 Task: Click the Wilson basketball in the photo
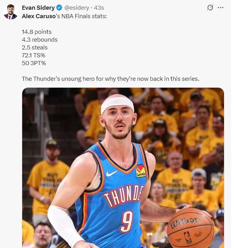click(x=190, y=227)
